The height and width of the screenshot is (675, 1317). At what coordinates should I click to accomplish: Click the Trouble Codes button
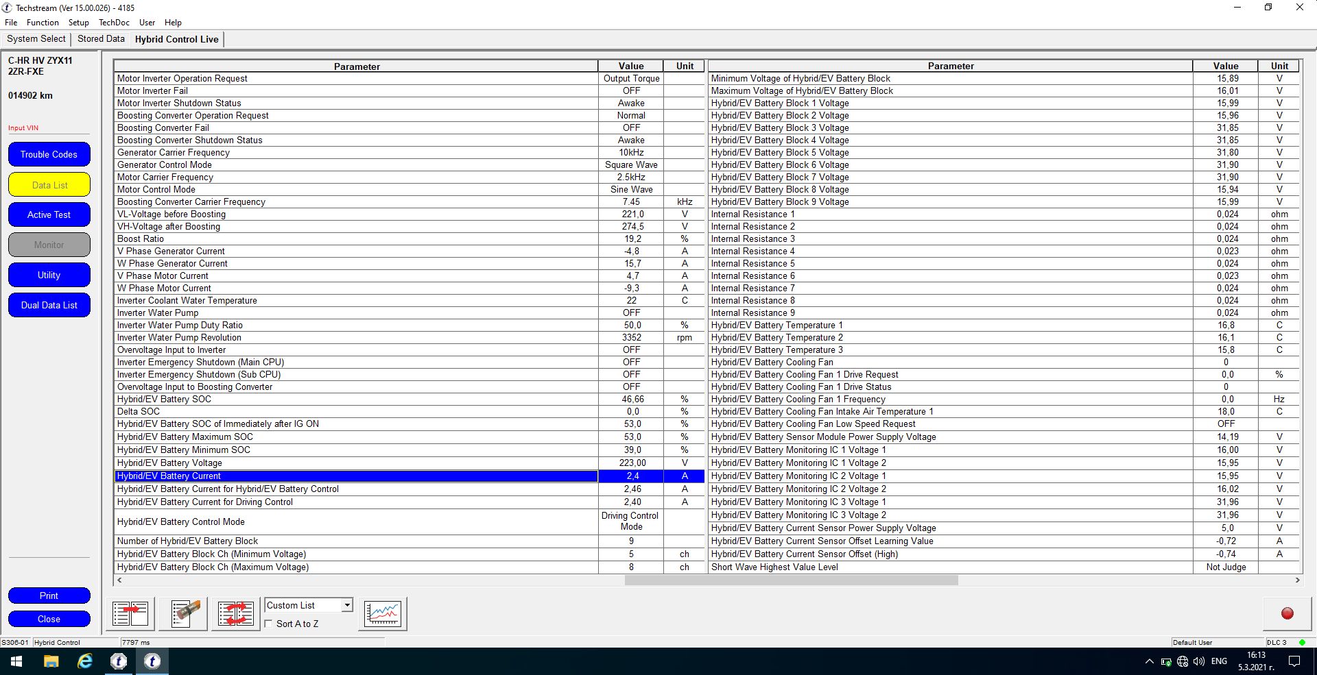click(x=49, y=155)
